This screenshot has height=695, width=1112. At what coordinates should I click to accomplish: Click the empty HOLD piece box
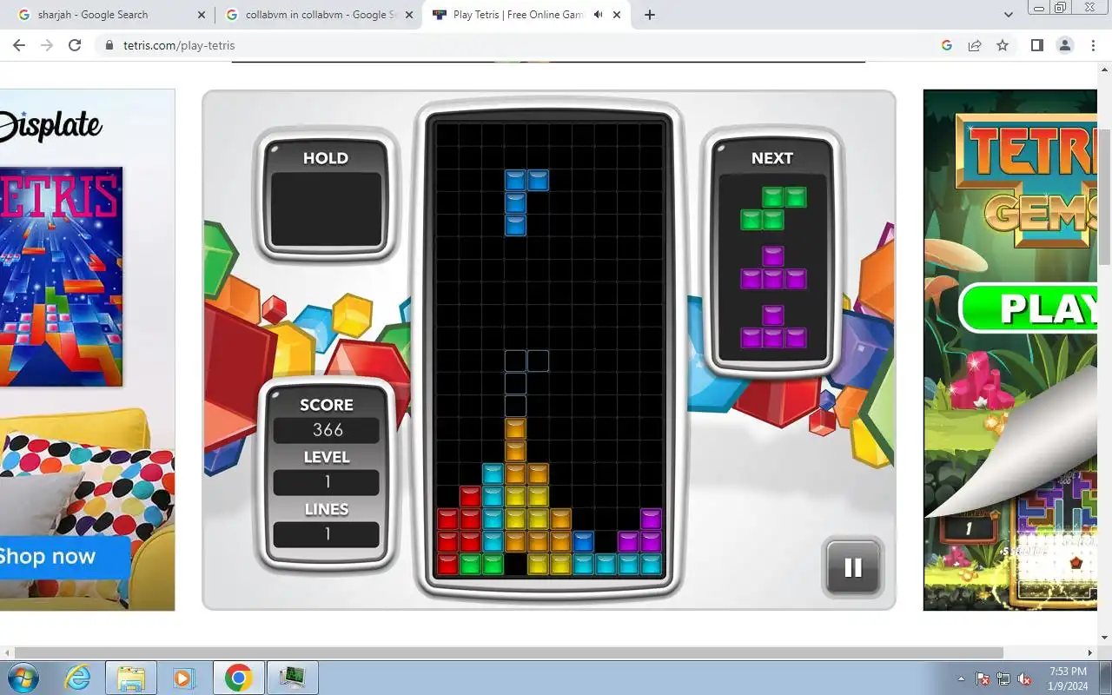click(327, 209)
